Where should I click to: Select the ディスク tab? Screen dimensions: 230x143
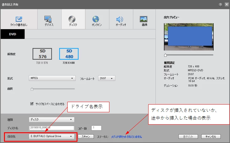(x=73, y=19)
